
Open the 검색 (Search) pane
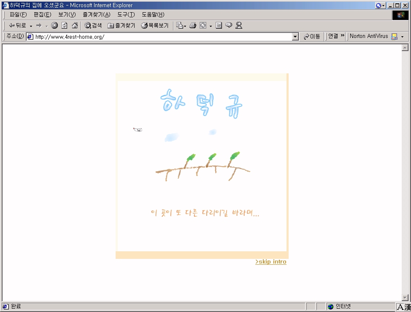coord(93,26)
